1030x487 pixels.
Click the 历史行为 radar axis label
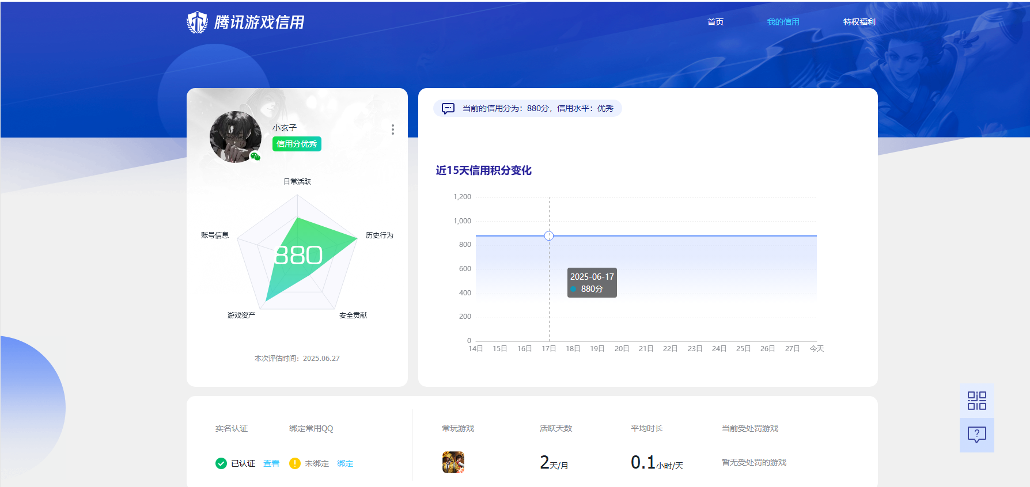pos(380,235)
